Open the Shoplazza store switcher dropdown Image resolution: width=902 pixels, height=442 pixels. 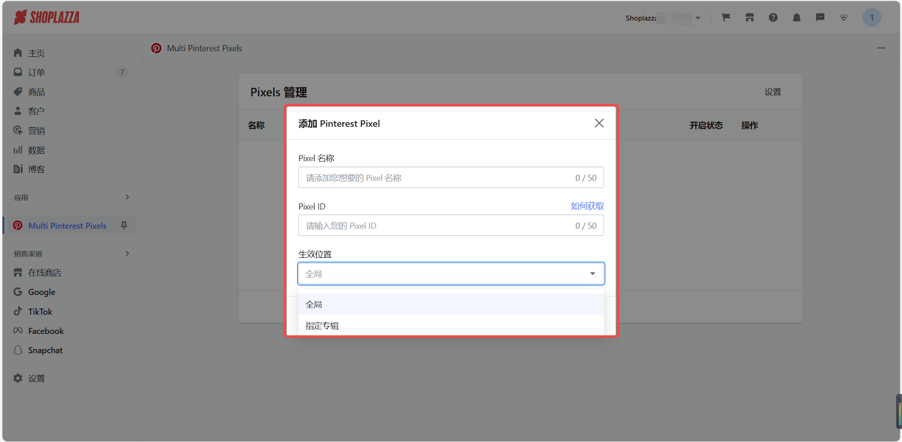click(x=664, y=18)
